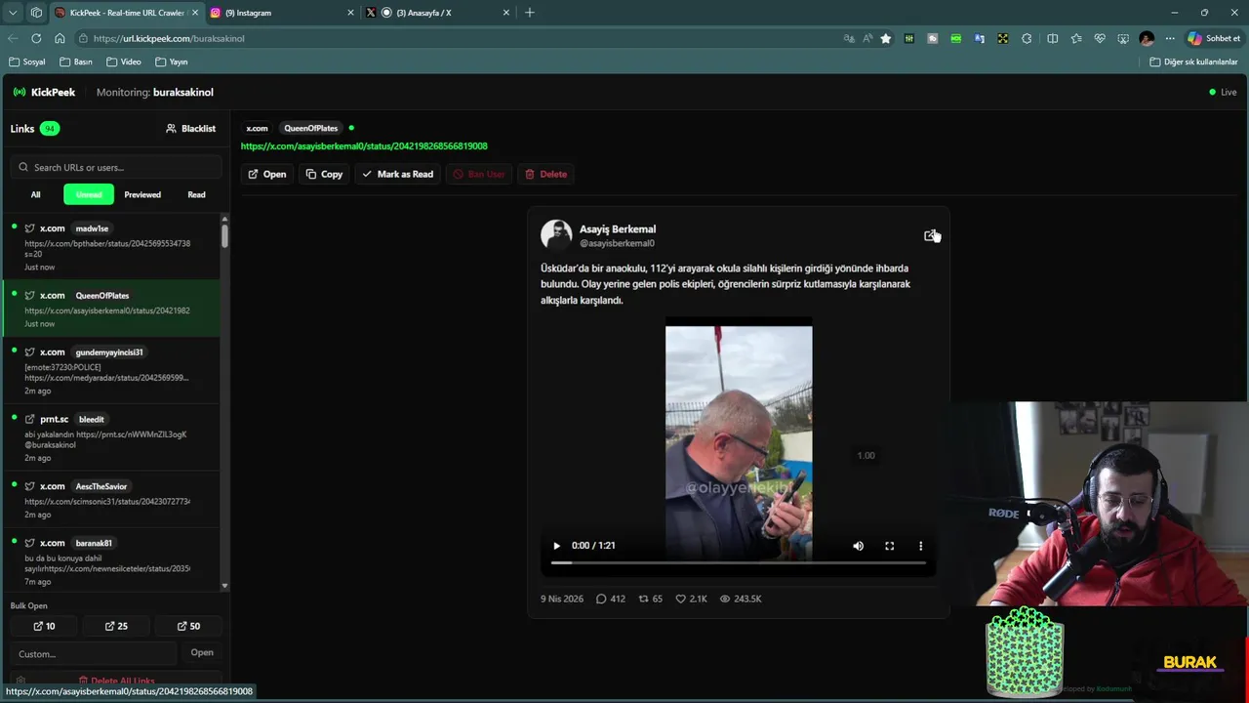The image size is (1249, 703).
Task: Click Open next to Custom field
Action: [x=202, y=652]
